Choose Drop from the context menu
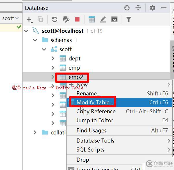The height and width of the screenshot is (170, 174). 119,160
